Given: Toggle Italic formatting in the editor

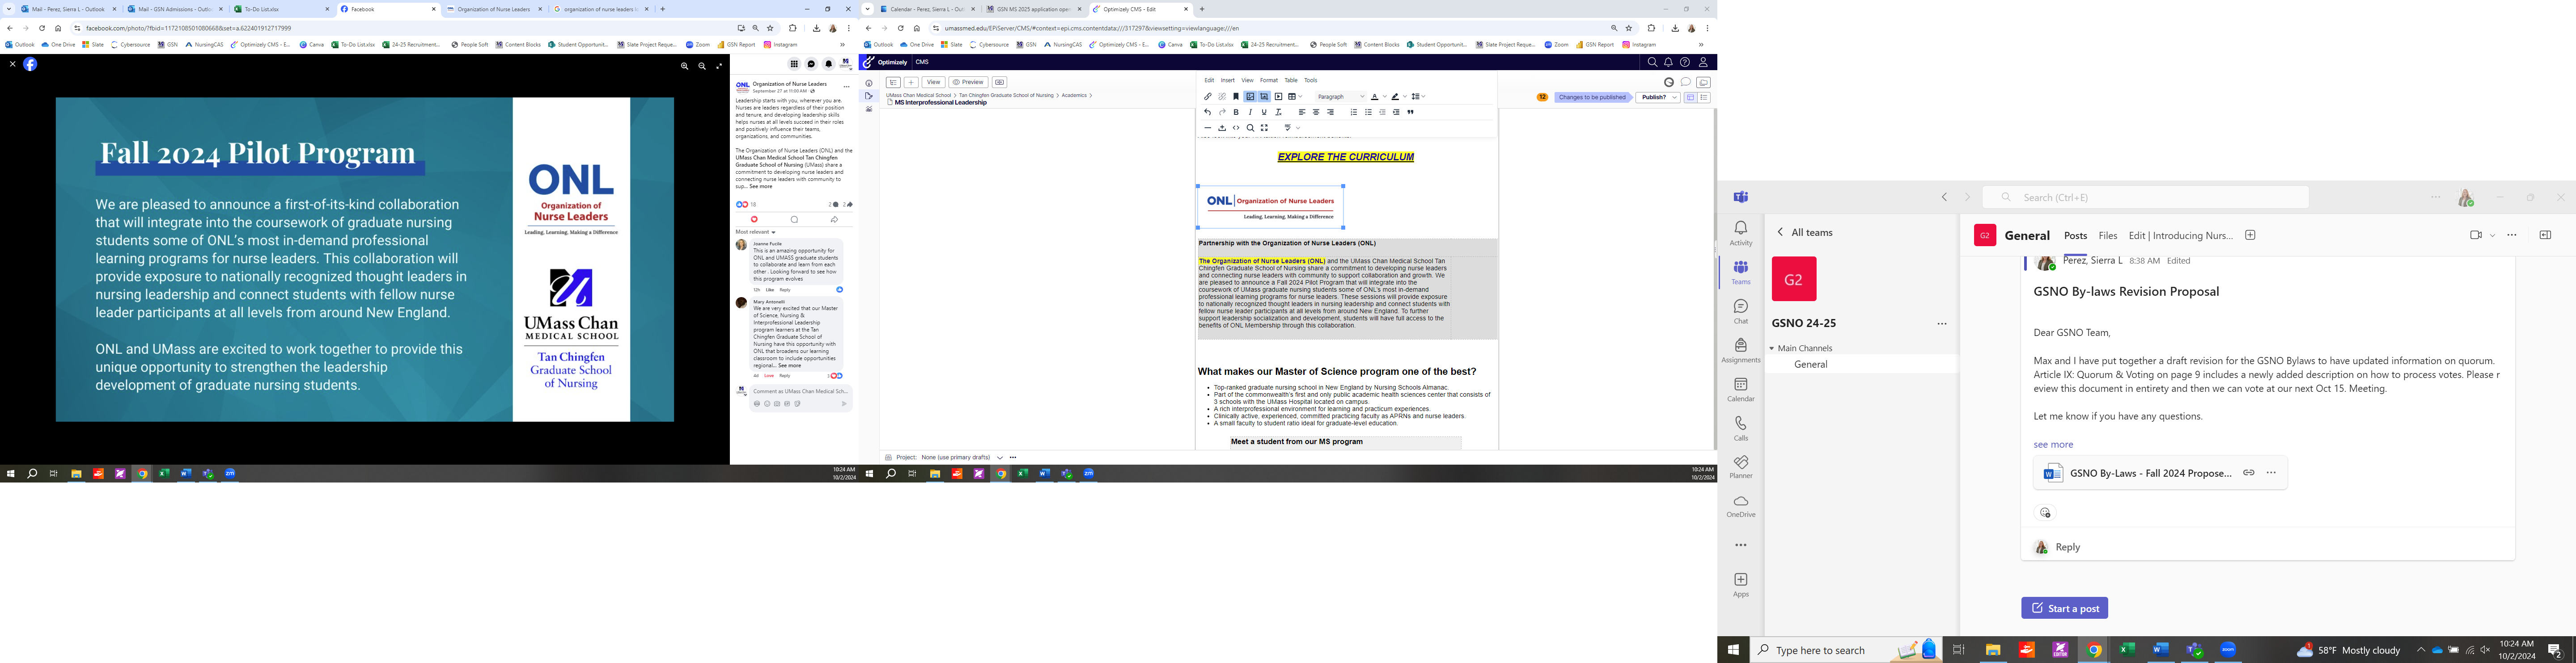Looking at the screenshot, I should coord(1250,112).
